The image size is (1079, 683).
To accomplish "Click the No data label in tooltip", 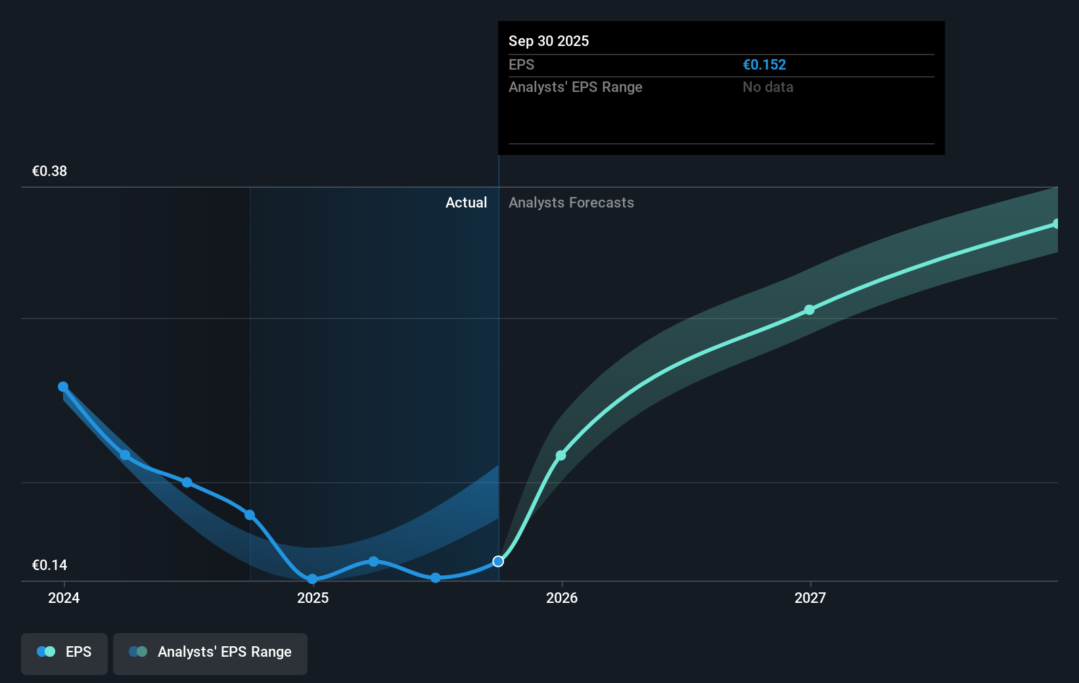I will pos(768,87).
